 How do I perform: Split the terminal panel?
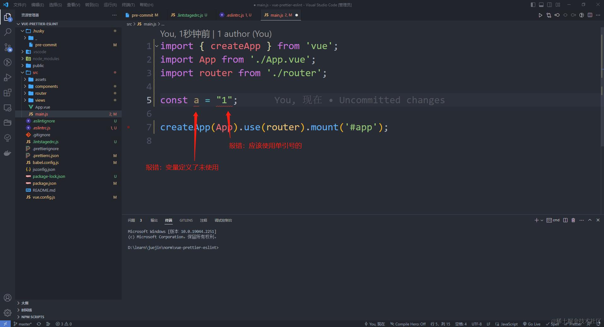[565, 220]
